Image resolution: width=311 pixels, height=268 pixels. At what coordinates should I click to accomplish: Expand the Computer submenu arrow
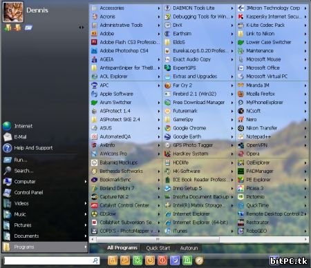[86, 182]
